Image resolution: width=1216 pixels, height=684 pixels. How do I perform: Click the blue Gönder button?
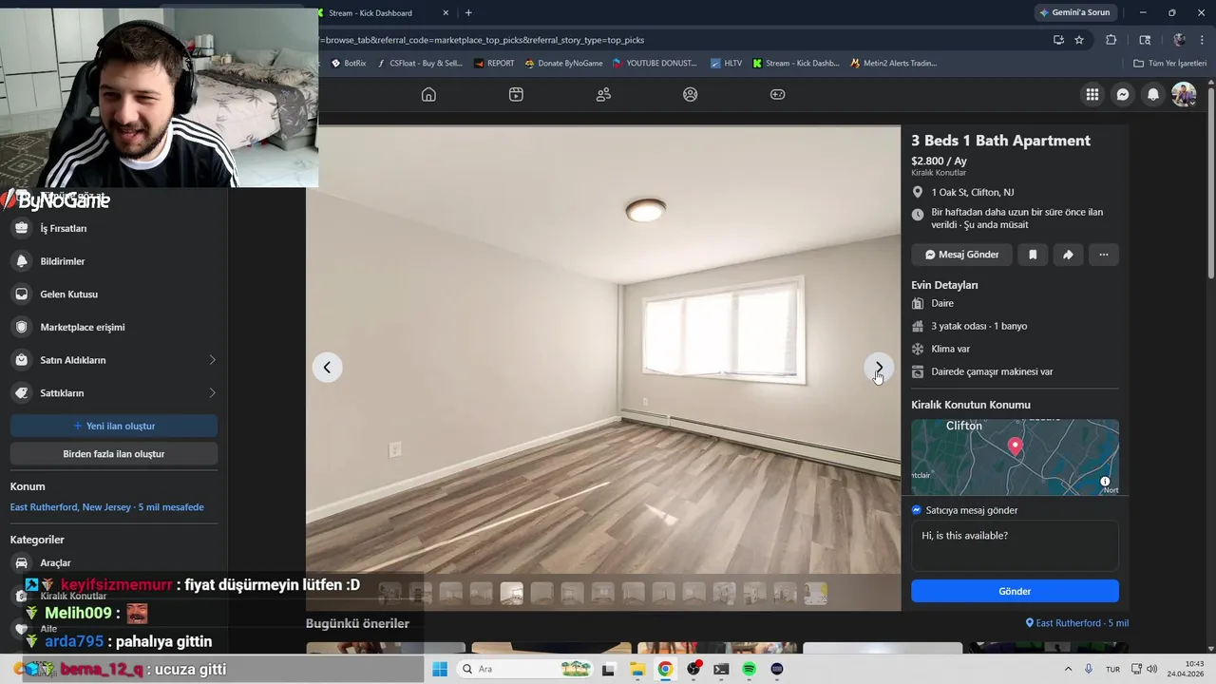click(1015, 591)
